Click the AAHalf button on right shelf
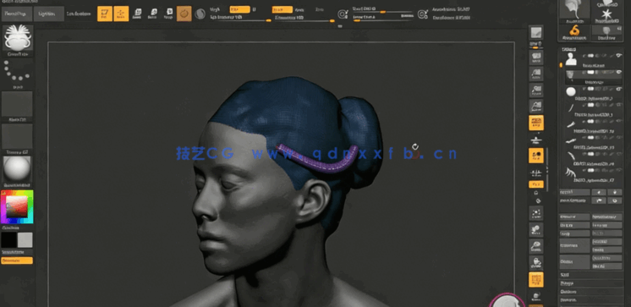631x307 pixels. tap(536, 106)
